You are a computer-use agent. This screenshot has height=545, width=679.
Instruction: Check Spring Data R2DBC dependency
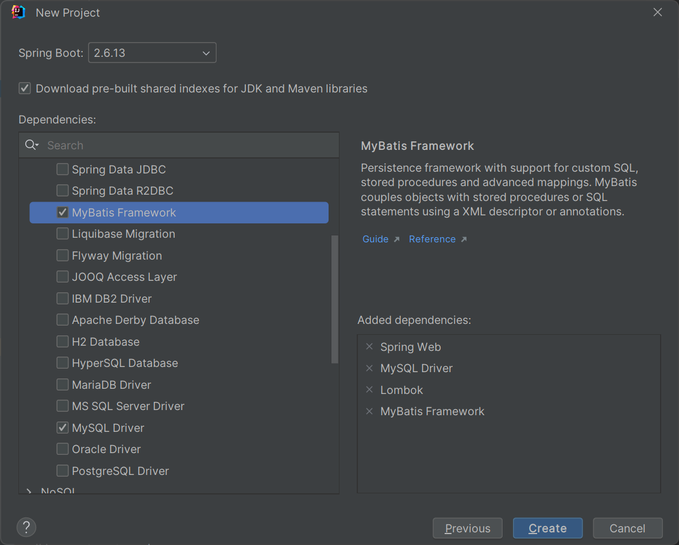tap(63, 191)
